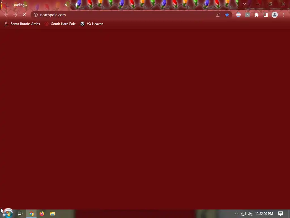290x218 pixels.
Task: Open Chrome three-dot menu
Action: point(284,15)
